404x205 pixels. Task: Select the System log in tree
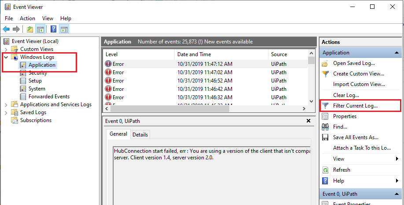(x=37, y=89)
